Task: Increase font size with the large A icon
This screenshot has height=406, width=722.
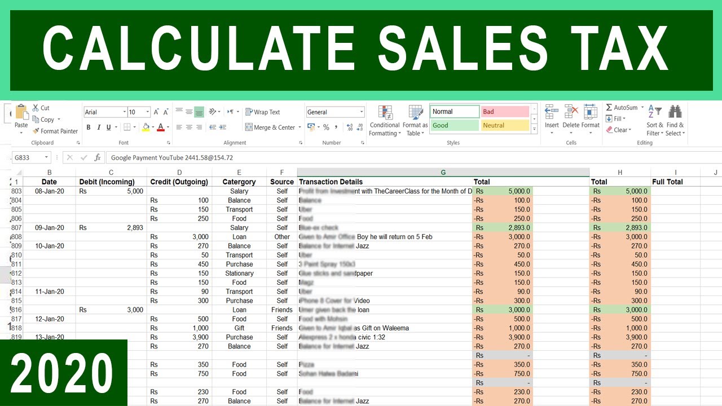Action: click(157, 112)
